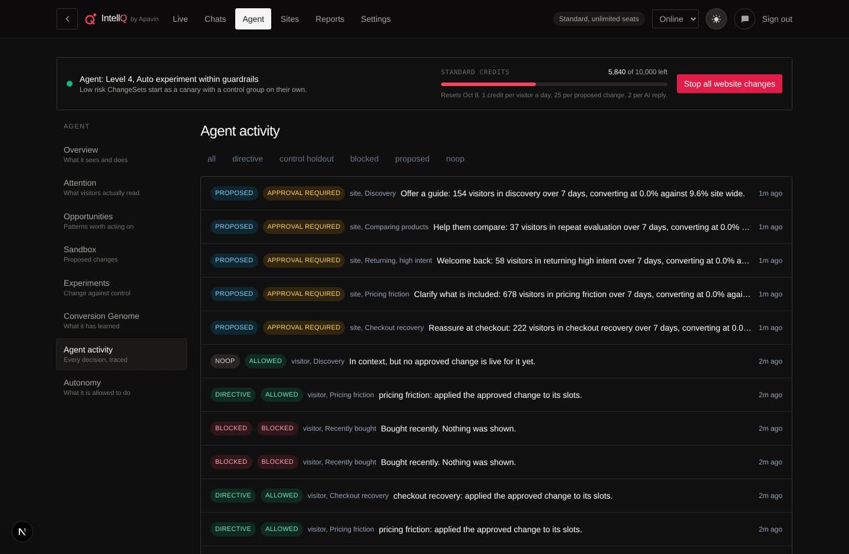Click PROPOSED badge on the Discovery row
This screenshot has height=554, width=849.
(234, 193)
